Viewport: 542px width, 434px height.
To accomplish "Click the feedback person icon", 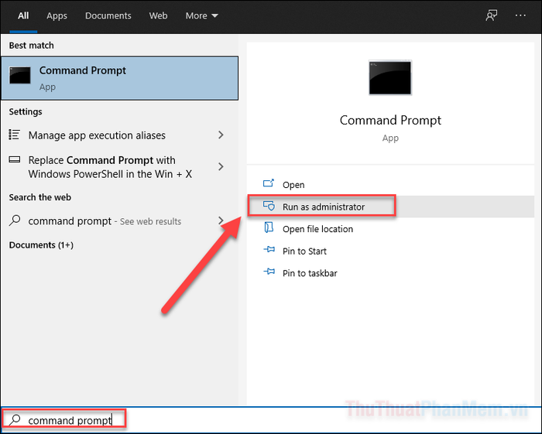I will [x=491, y=15].
